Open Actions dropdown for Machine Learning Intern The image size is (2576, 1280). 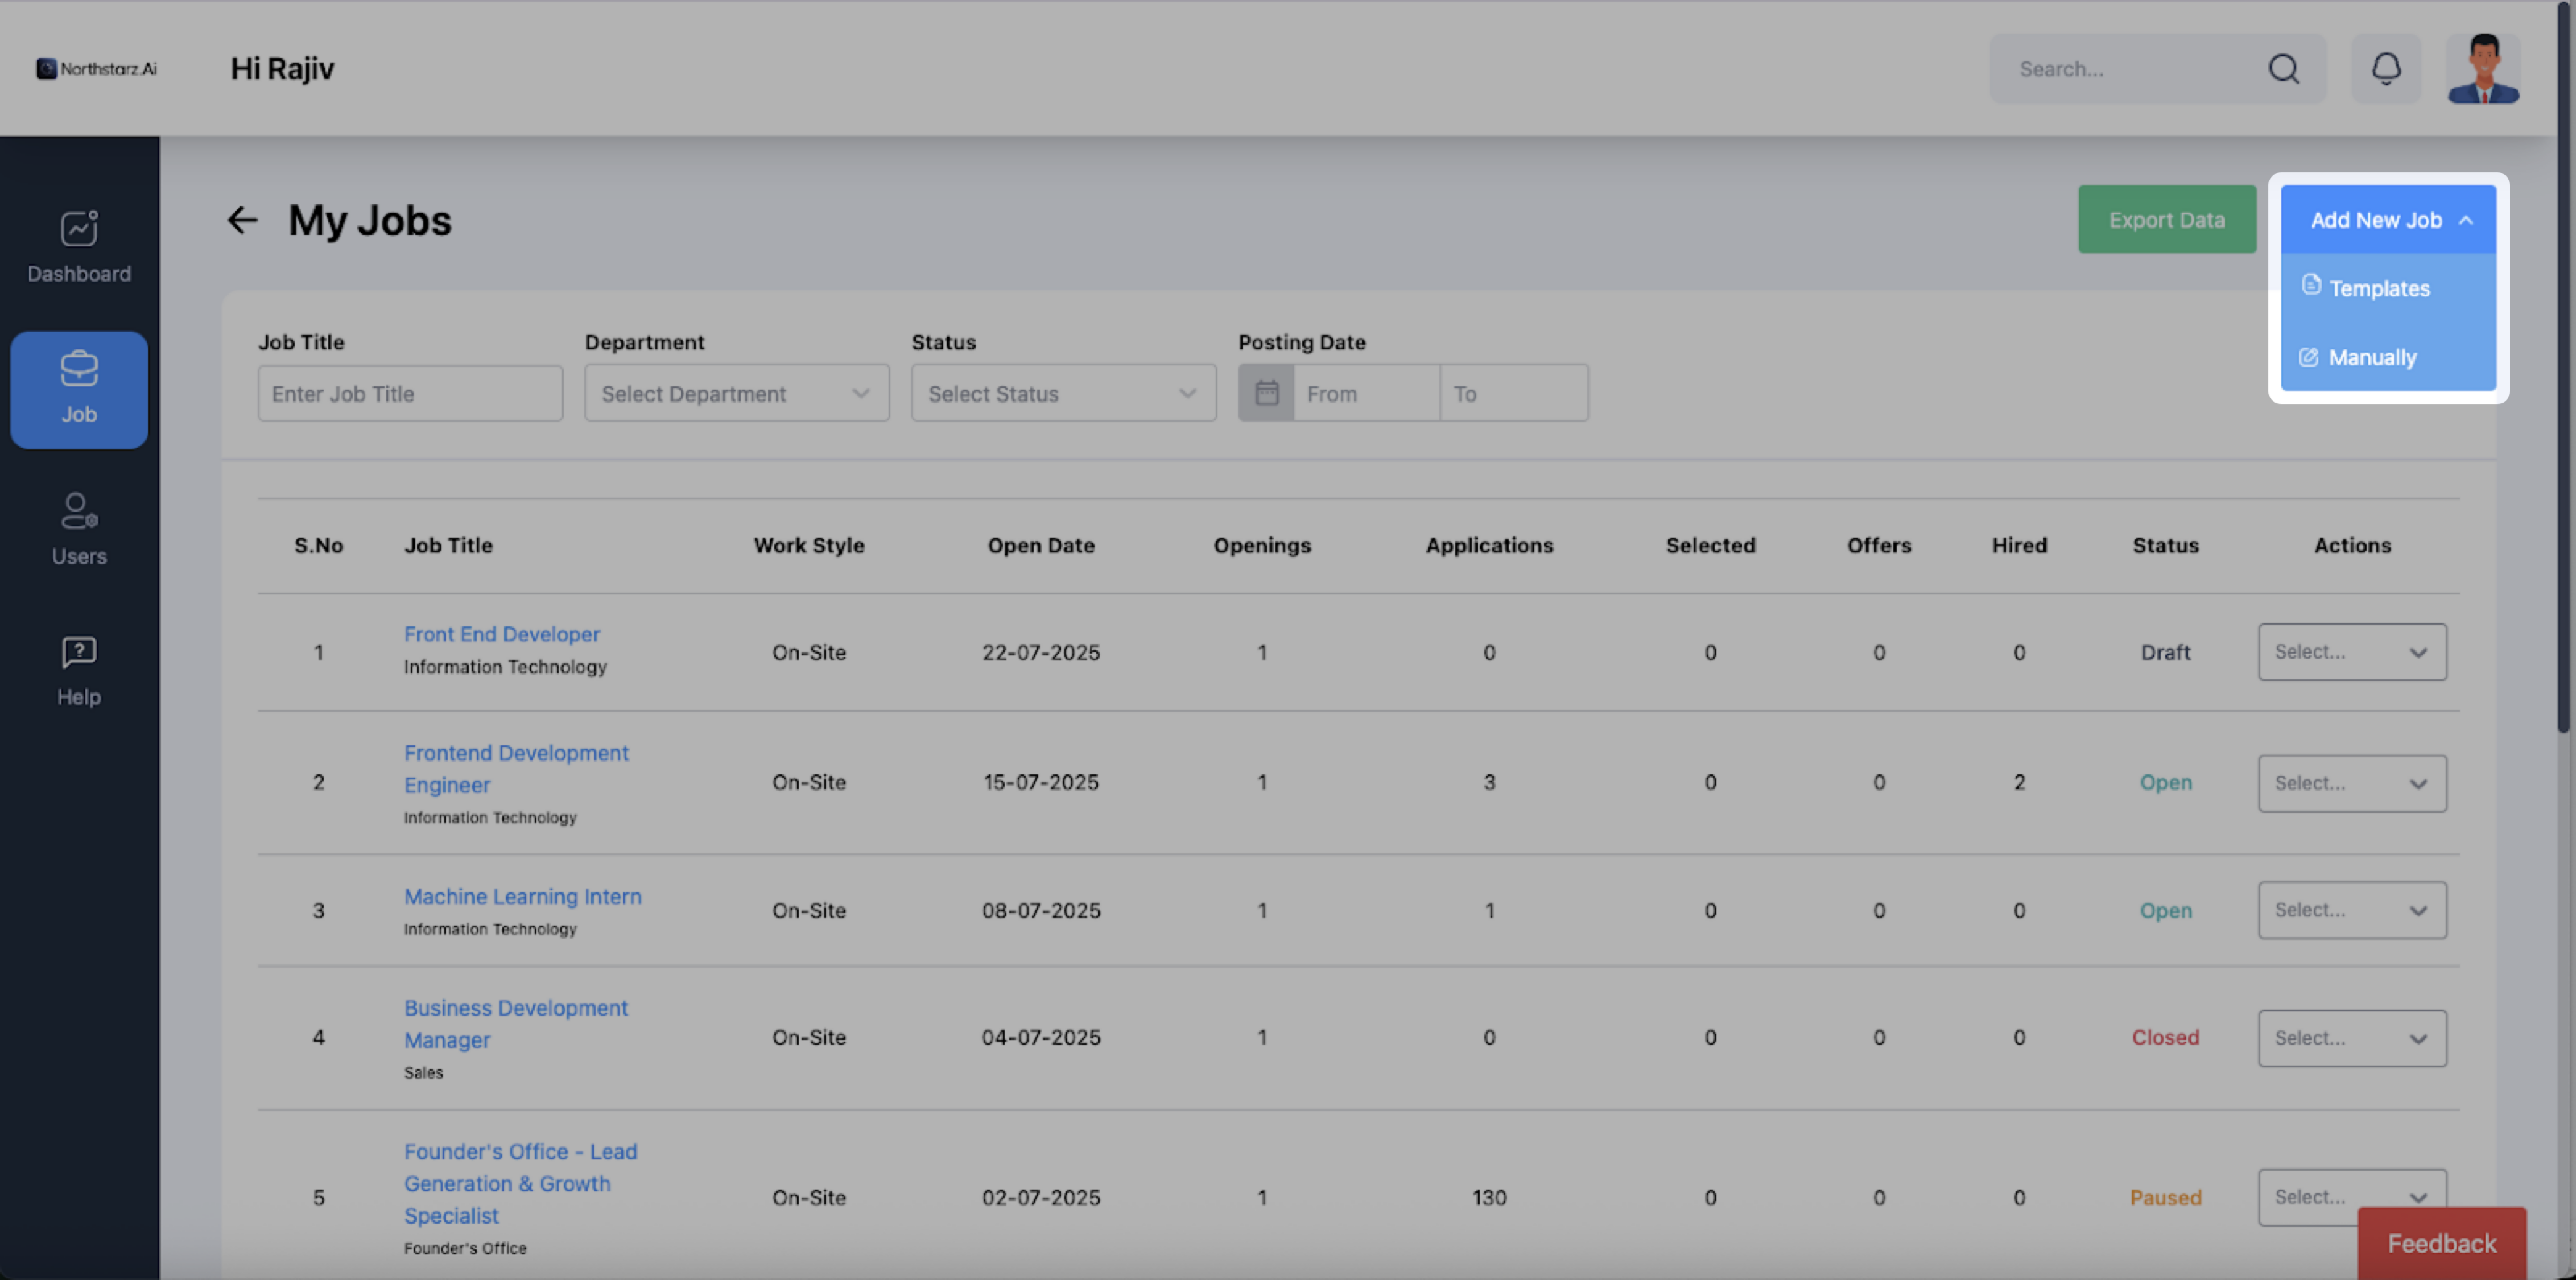(x=2351, y=910)
